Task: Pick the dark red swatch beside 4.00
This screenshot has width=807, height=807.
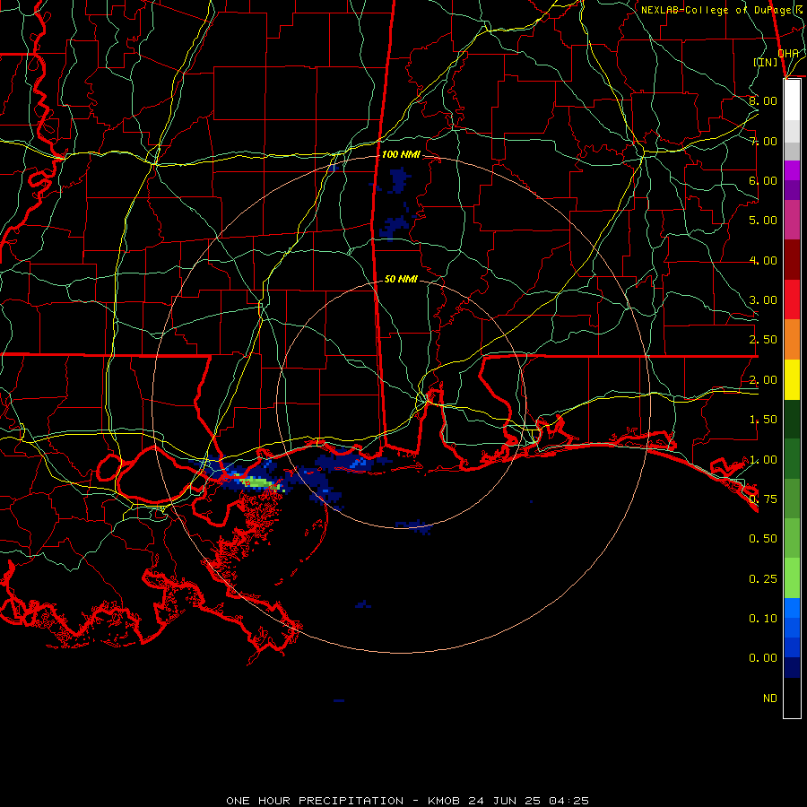Action: [792, 260]
